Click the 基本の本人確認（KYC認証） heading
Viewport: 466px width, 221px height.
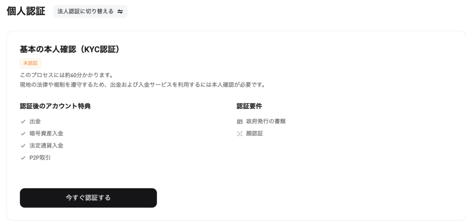(70, 49)
